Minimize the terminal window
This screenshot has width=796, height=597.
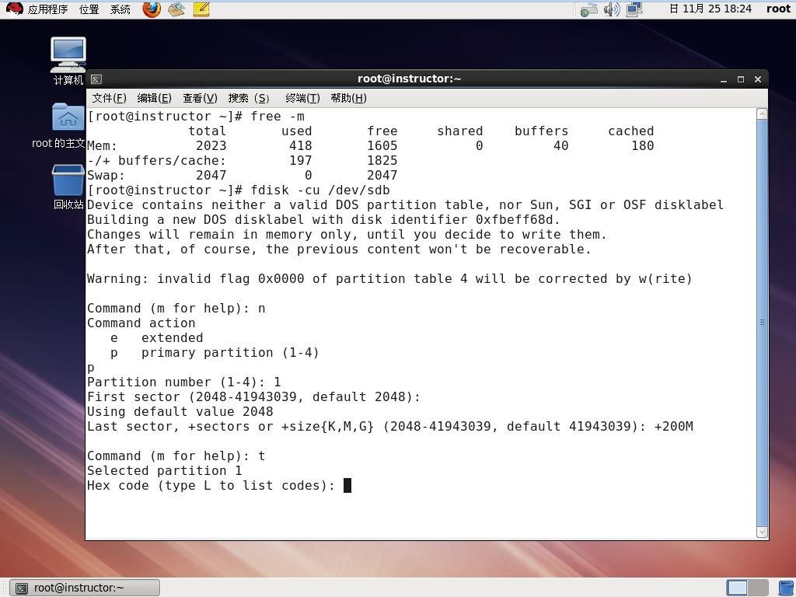click(x=724, y=80)
